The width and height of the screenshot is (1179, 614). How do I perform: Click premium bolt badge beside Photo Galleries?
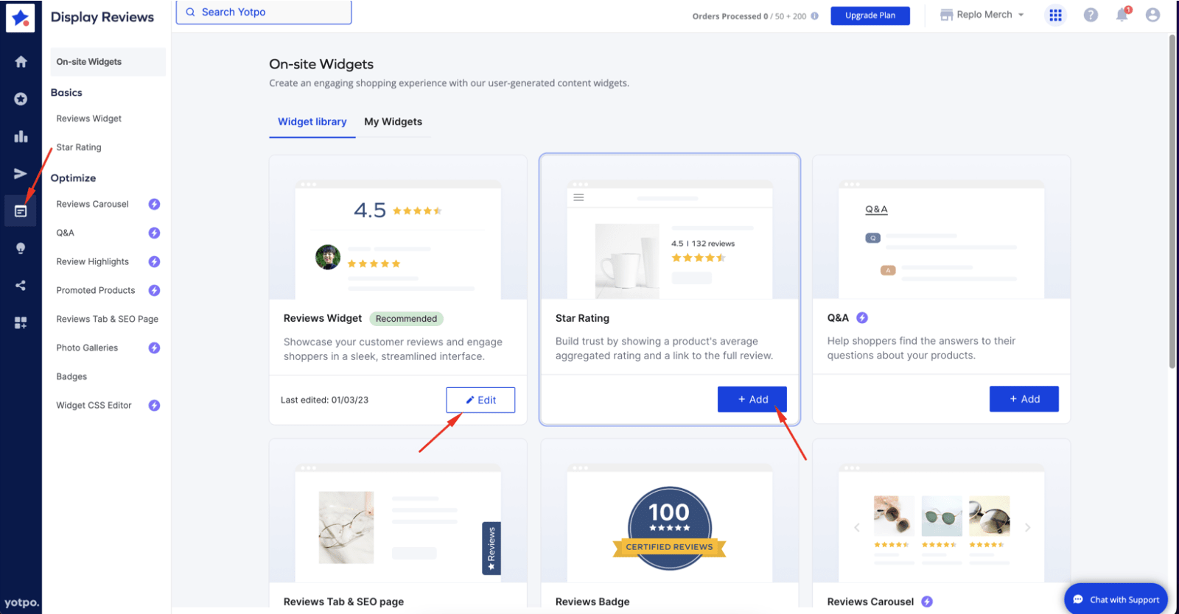click(154, 347)
